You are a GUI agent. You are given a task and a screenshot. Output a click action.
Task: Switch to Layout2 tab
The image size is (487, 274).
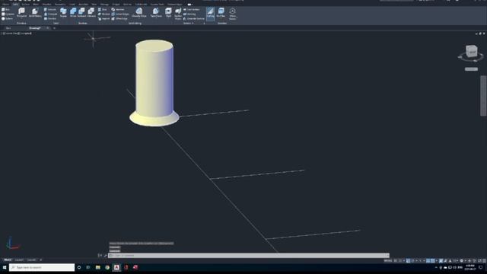coord(31,260)
